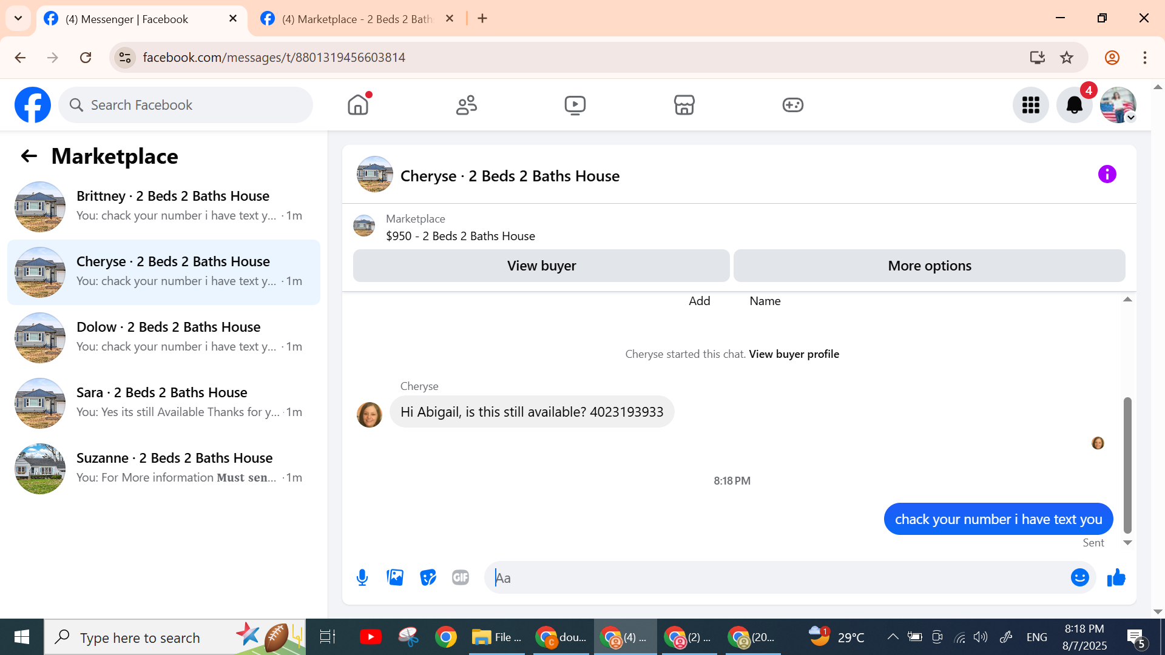Click the listing thumbnail in chat header
1165x655 pixels.
pyautogui.click(x=375, y=175)
